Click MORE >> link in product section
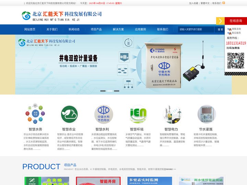Viewport: 247px width, 185px height. click(x=171, y=169)
